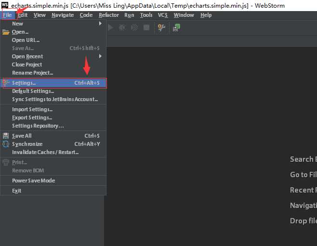Choose New in the File menu
Screen dimensions: 317x246
(x=53, y=24)
